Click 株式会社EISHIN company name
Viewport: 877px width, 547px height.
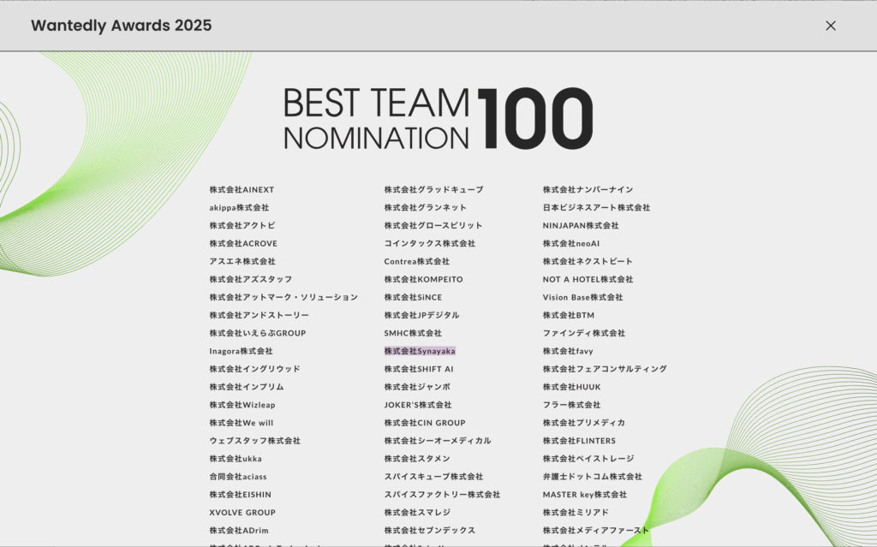tap(240, 495)
